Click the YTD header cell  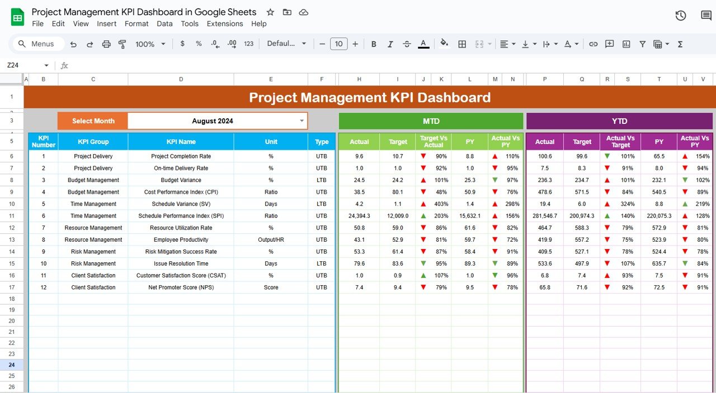pyautogui.click(x=620, y=121)
